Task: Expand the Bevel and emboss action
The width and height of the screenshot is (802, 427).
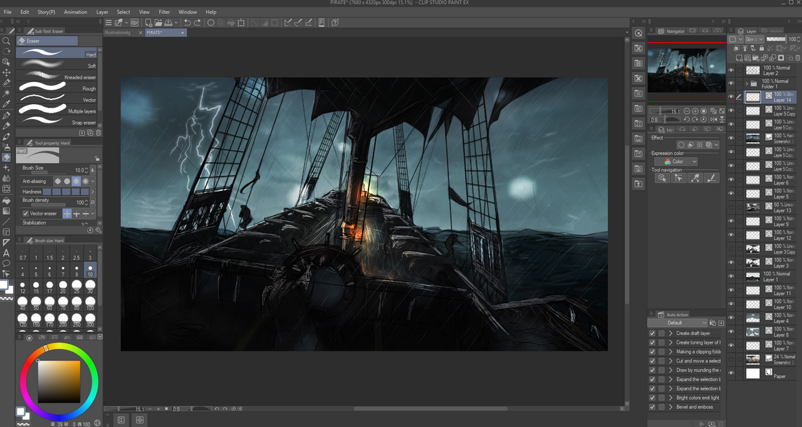Action: 670,407
